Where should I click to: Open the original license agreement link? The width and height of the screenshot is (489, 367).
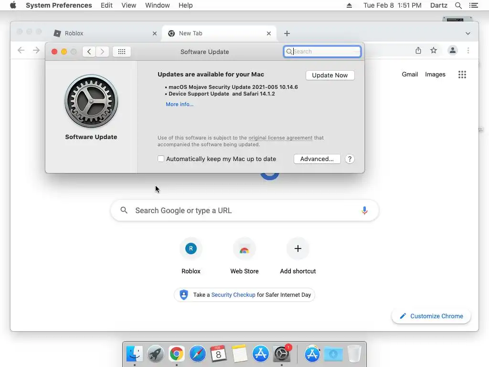[x=280, y=138]
